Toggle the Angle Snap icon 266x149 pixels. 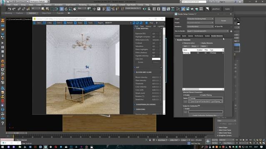(x=108, y=9)
